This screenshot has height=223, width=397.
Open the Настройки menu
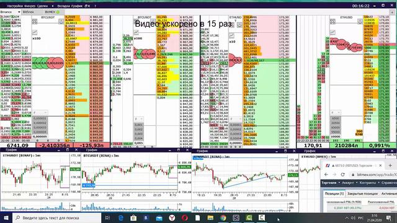16,6
